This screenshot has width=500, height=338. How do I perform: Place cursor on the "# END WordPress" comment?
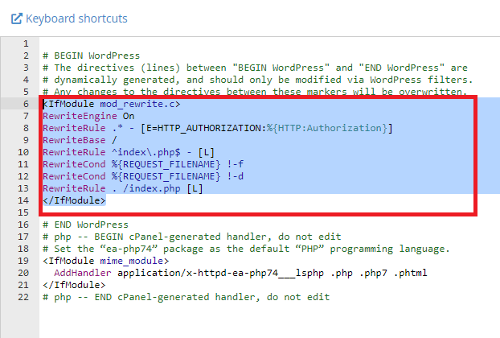pyautogui.click(x=84, y=225)
